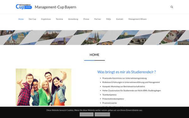Select 'Risikolose Erfahrungen in Unternehmensführung' bullet
This screenshot has height=118, width=189.
pyautogui.click(x=131, y=82)
